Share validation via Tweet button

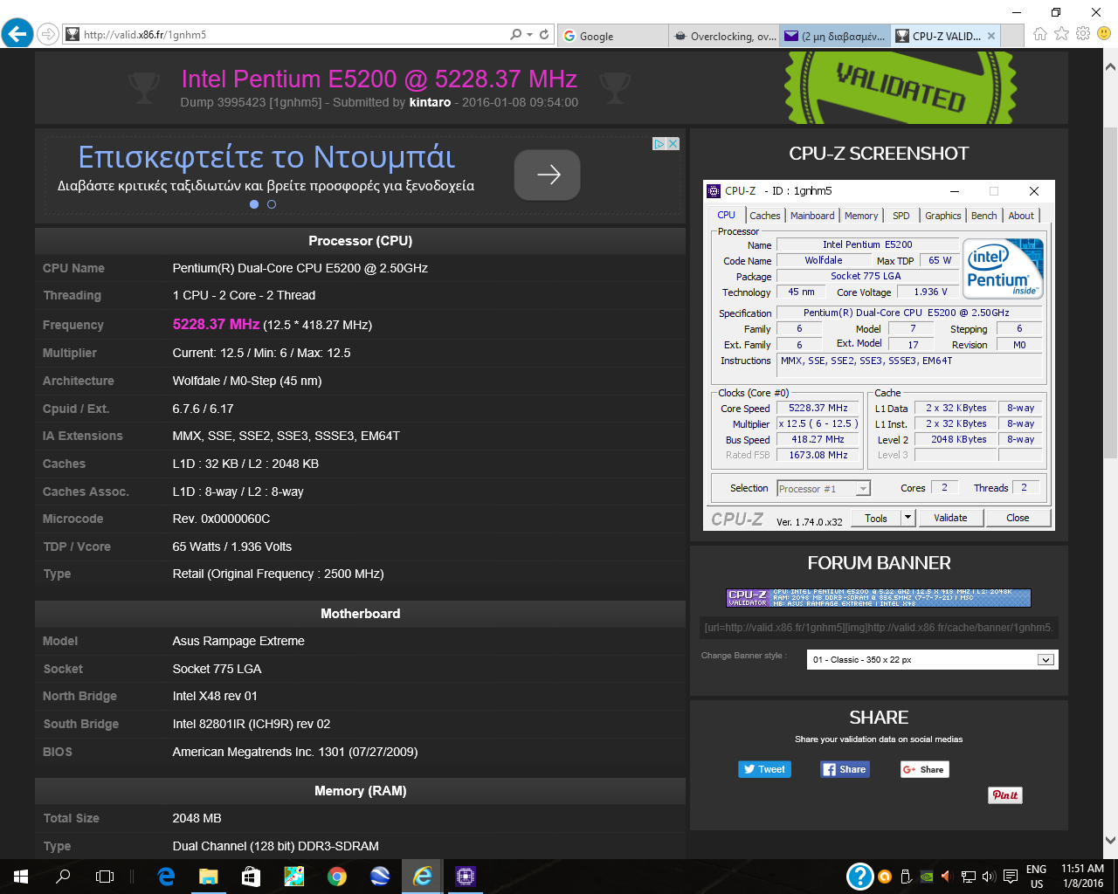[764, 769]
